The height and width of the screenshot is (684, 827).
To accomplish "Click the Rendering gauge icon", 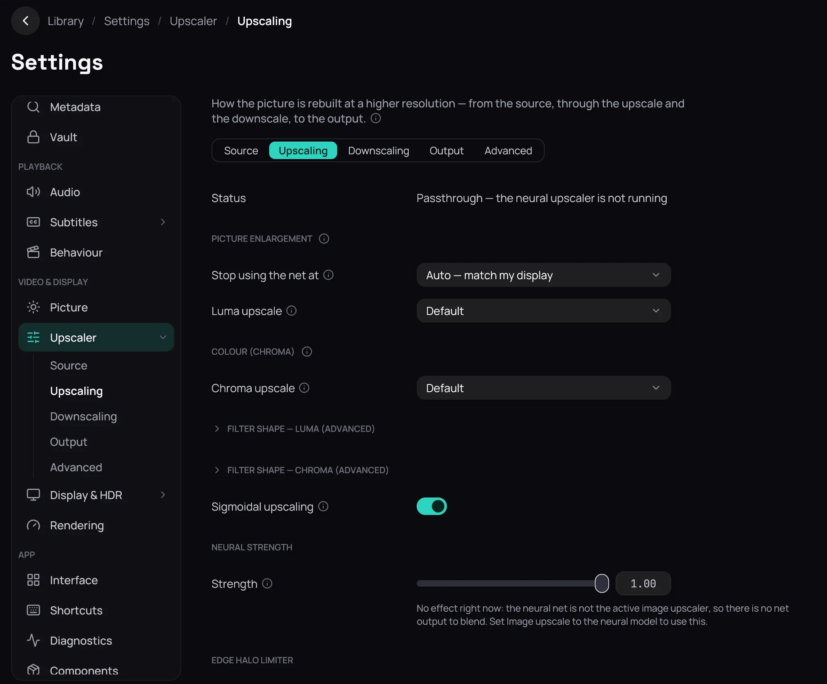I will tap(33, 525).
